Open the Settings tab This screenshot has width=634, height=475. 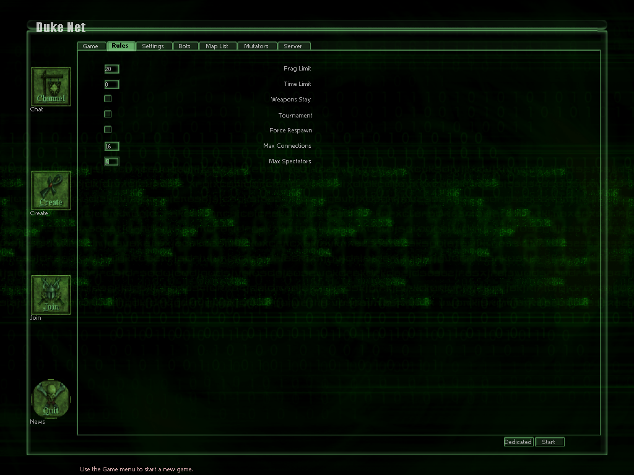click(154, 46)
